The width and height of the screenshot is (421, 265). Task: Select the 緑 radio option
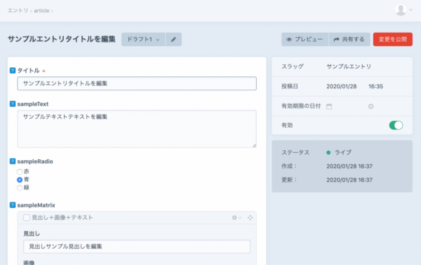coord(20,187)
